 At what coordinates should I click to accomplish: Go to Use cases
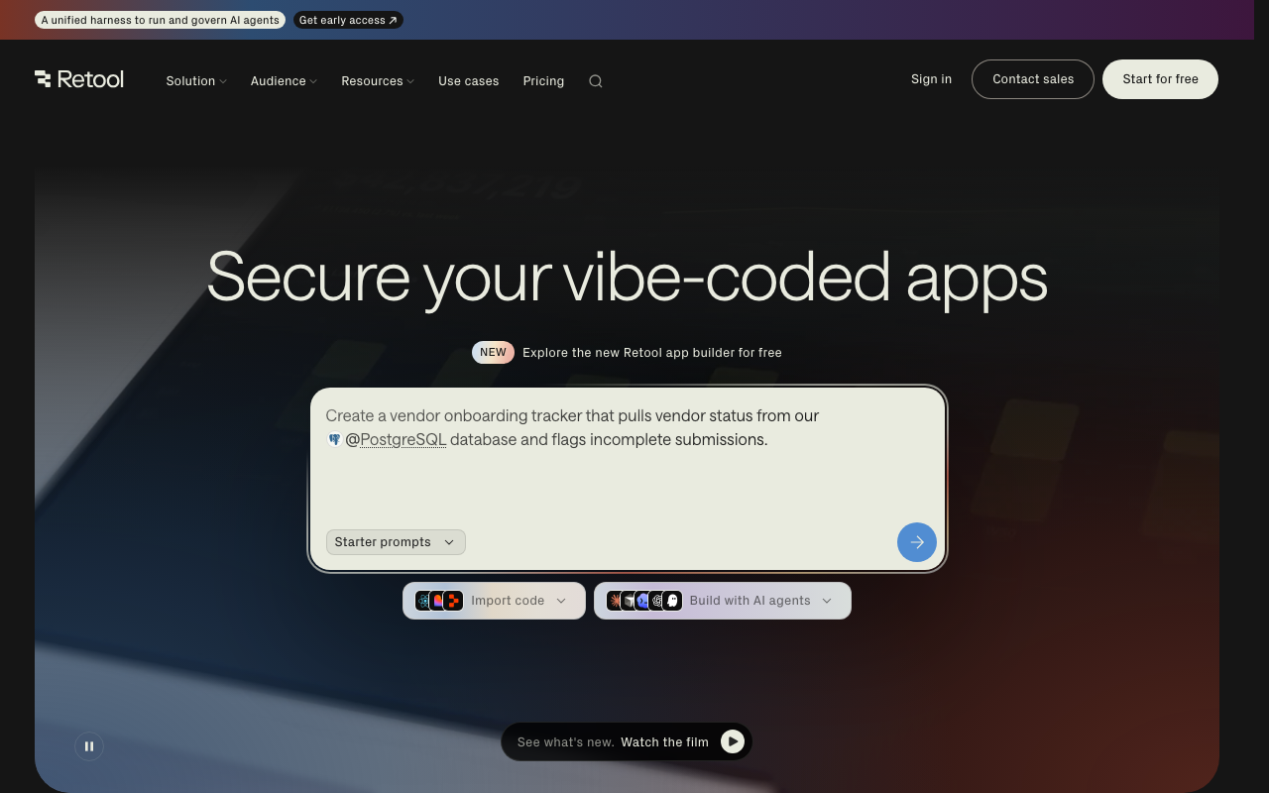click(x=469, y=81)
